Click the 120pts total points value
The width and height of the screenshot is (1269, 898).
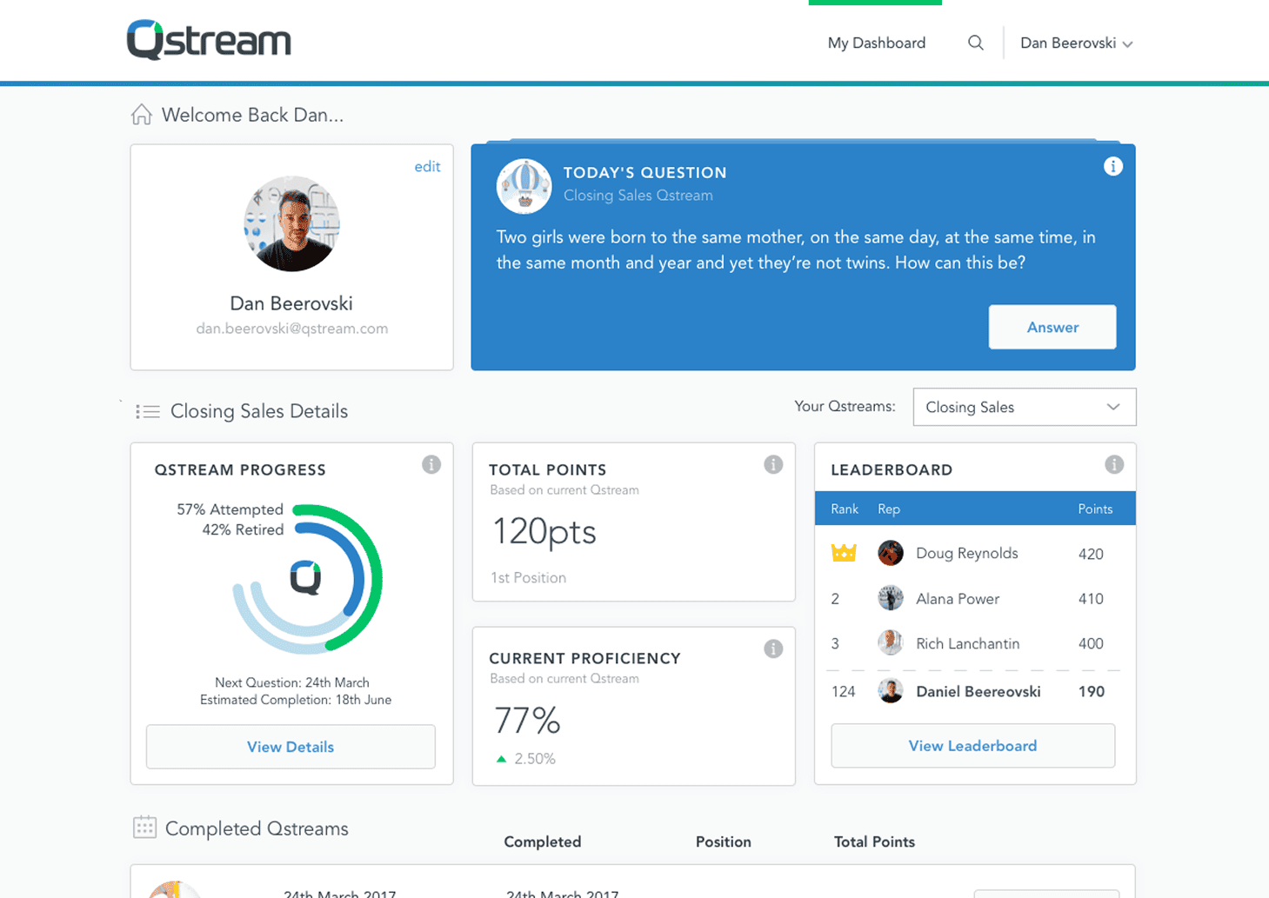coord(544,531)
